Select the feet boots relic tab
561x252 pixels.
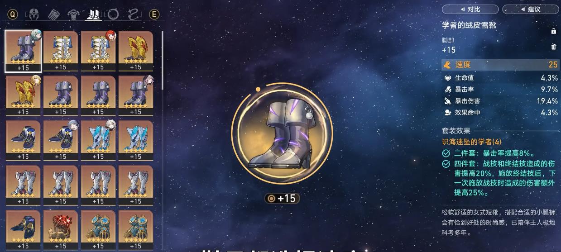tap(93, 14)
